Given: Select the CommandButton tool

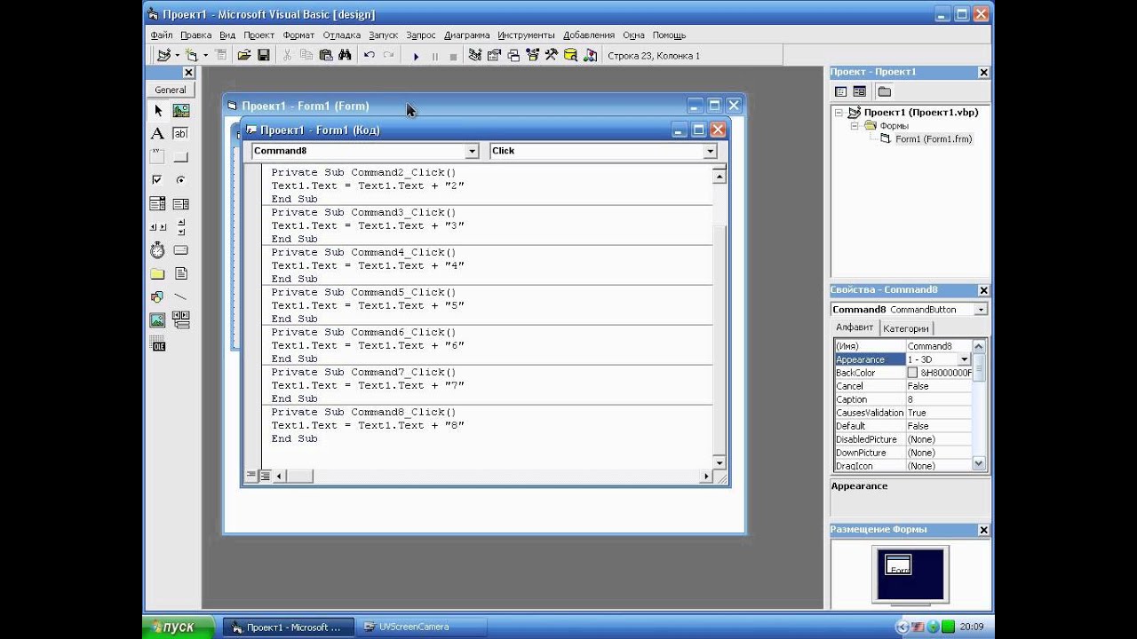Looking at the screenshot, I should tap(181, 157).
